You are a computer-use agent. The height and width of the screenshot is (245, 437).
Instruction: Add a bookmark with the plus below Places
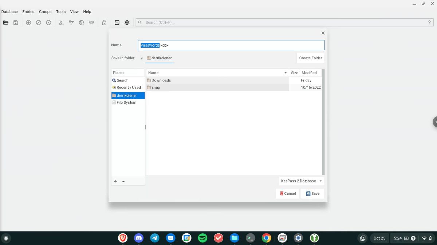coord(115,181)
